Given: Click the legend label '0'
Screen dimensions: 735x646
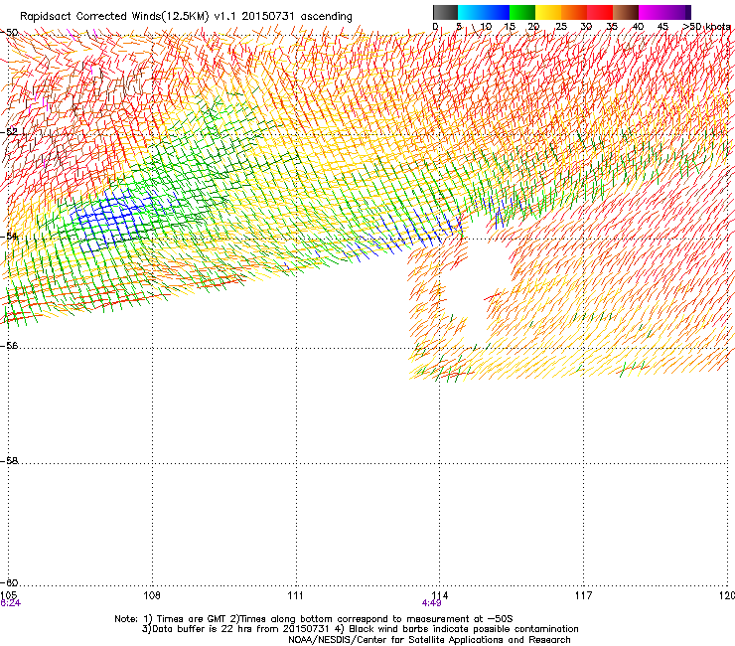Looking at the screenshot, I should pyautogui.click(x=435, y=26).
